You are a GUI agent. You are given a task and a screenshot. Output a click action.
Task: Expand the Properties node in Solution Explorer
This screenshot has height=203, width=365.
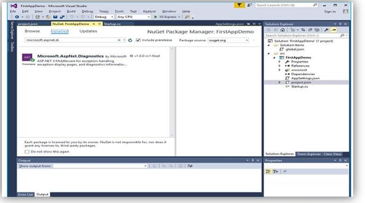(280, 62)
